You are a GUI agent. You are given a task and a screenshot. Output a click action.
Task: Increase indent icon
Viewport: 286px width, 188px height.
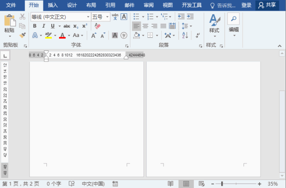point(190,17)
